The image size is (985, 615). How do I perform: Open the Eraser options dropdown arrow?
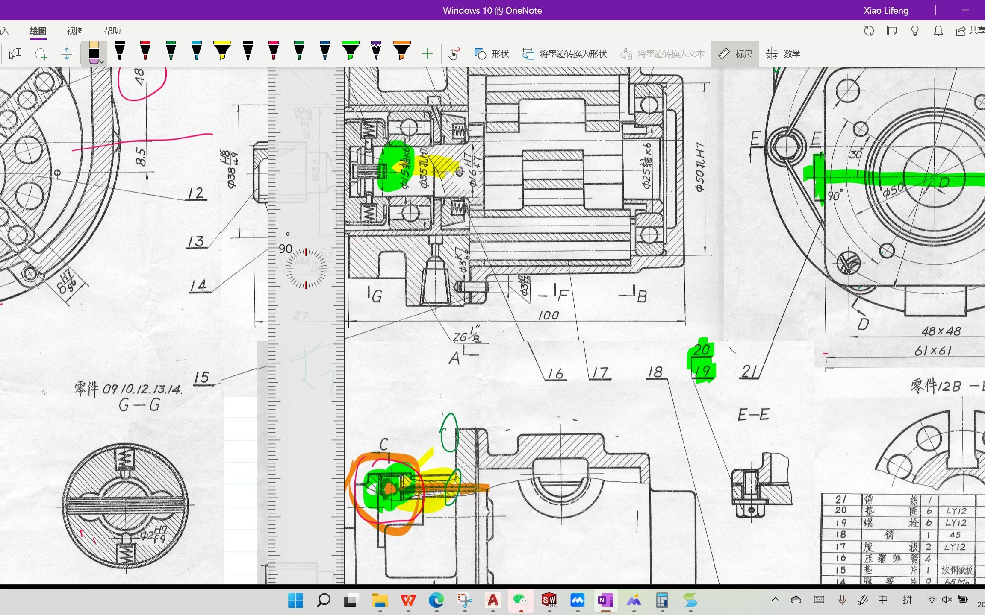(x=103, y=61)
